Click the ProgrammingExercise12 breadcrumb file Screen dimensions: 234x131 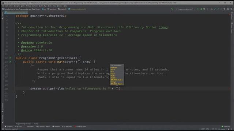click(77, 9)
